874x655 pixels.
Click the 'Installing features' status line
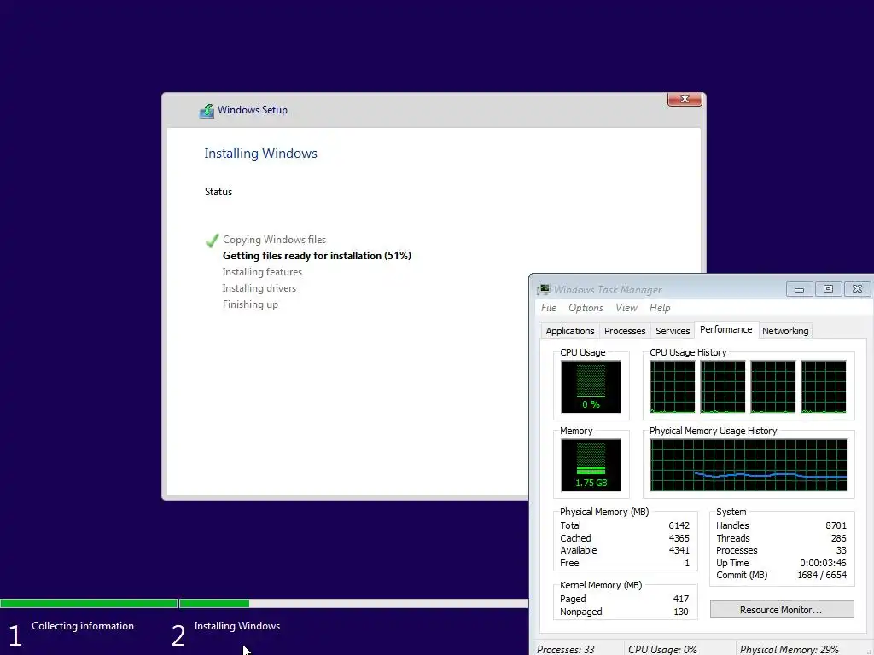coord(262,272)
